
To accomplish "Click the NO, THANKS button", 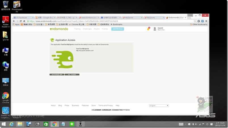I will (72, 74).
